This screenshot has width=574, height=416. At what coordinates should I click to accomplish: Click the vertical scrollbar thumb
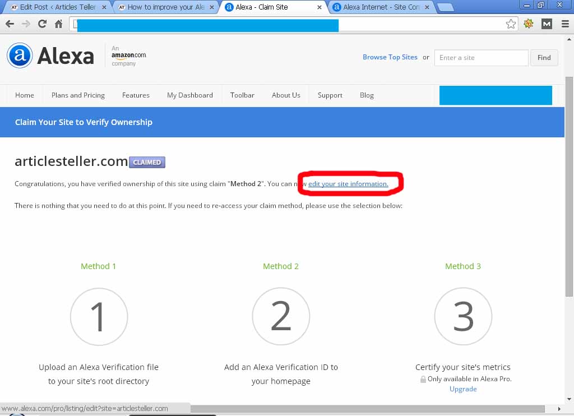click(569, 187)
